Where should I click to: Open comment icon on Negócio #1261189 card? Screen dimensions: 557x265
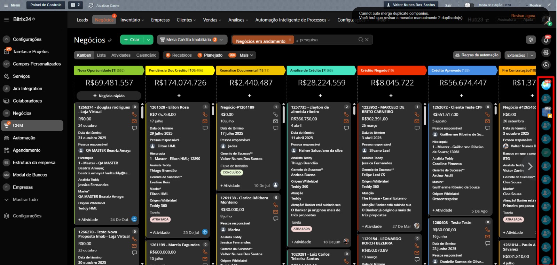tap(276, 128)
